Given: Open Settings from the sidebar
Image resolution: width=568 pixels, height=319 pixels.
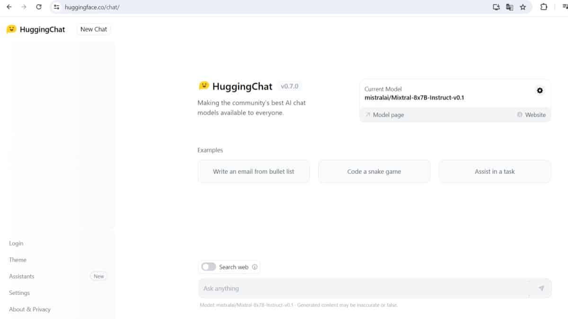Looking at the screenshot, I should coord(19,293).
